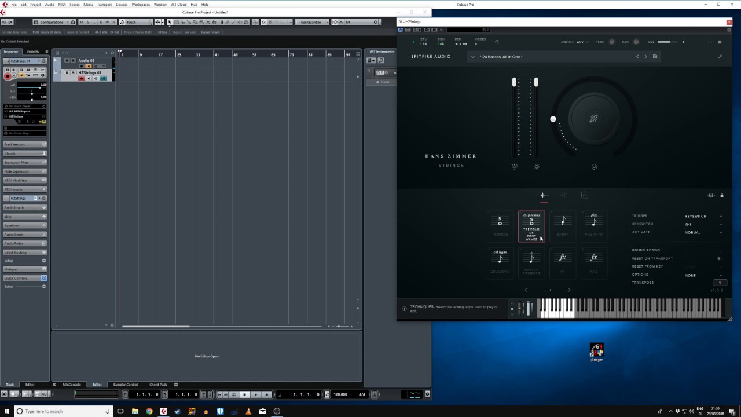741x417 pixels.
Task: Go to the next preset arrow
Action: 646,57
